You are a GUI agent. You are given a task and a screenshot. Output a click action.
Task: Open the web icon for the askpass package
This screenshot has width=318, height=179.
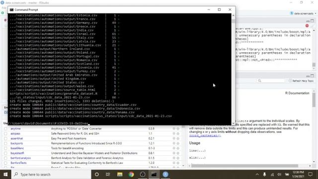click(174, 134)
